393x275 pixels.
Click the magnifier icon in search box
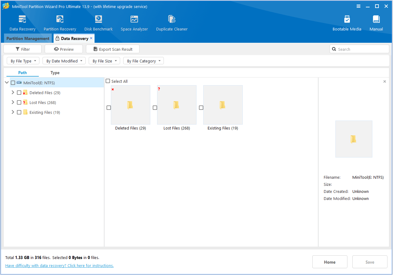(x=334, y=49)
